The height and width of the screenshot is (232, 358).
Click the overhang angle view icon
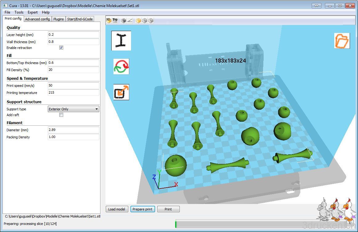click(130, 21)
